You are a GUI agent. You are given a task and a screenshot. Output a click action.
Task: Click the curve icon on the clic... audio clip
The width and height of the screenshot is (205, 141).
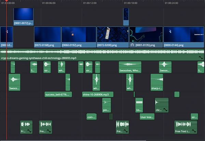tap(165, 110)
